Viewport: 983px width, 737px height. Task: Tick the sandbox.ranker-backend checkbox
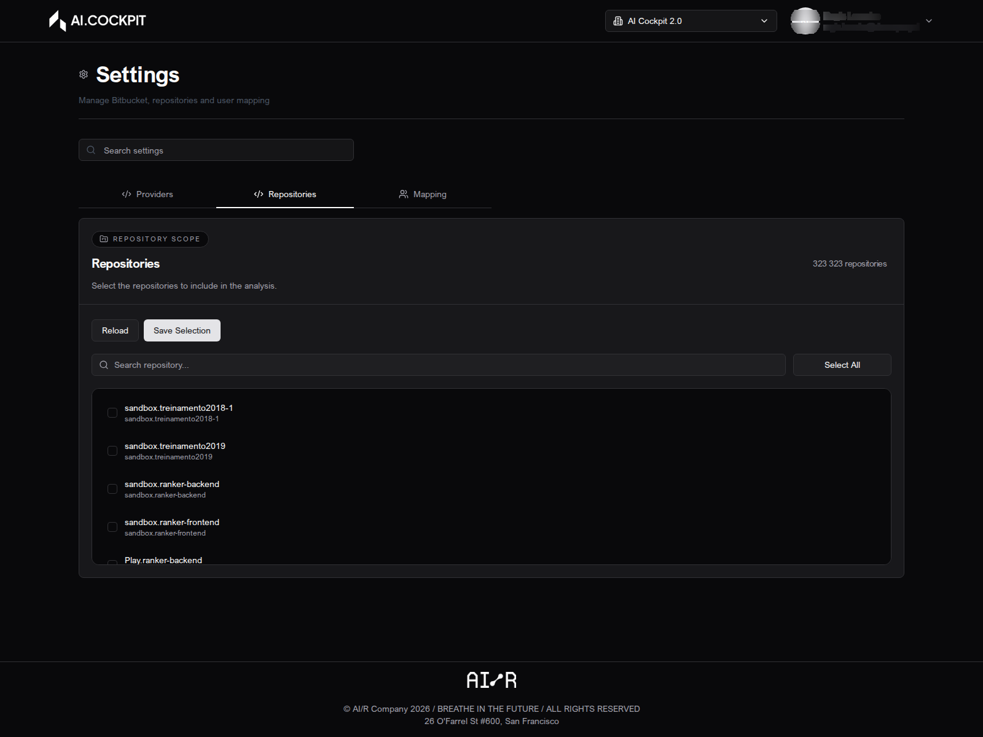point(112,489)
